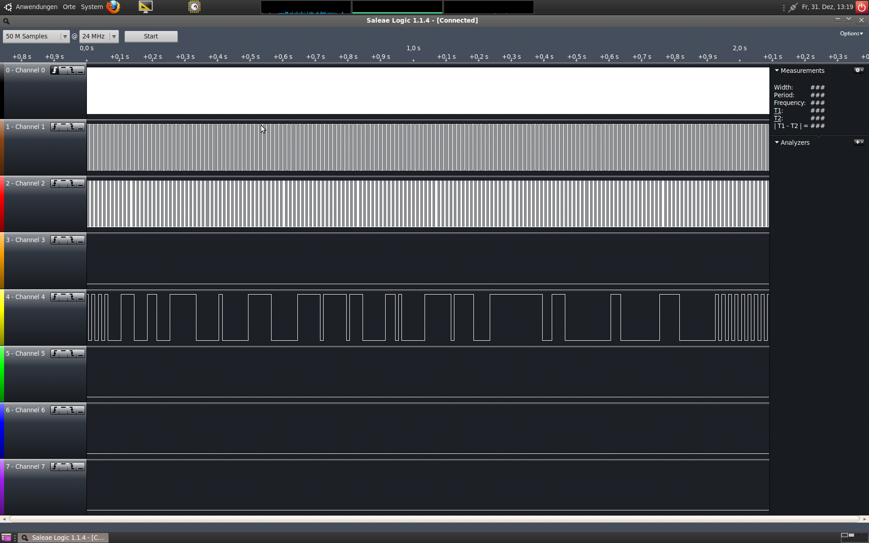The image size is (869, 543).
Task: Click rising edge trigger icon on Channel 7
Action: click(x=55, y=467)
